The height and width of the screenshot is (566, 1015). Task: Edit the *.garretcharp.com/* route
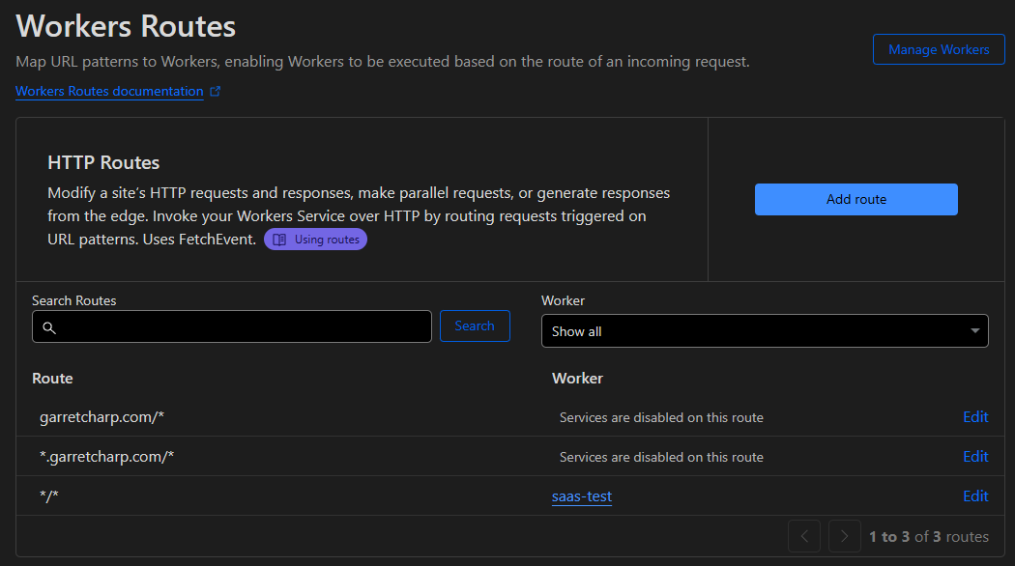pos(975,457)
